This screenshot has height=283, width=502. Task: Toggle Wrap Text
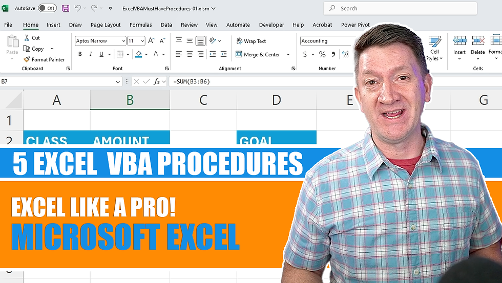click(251, 41)
